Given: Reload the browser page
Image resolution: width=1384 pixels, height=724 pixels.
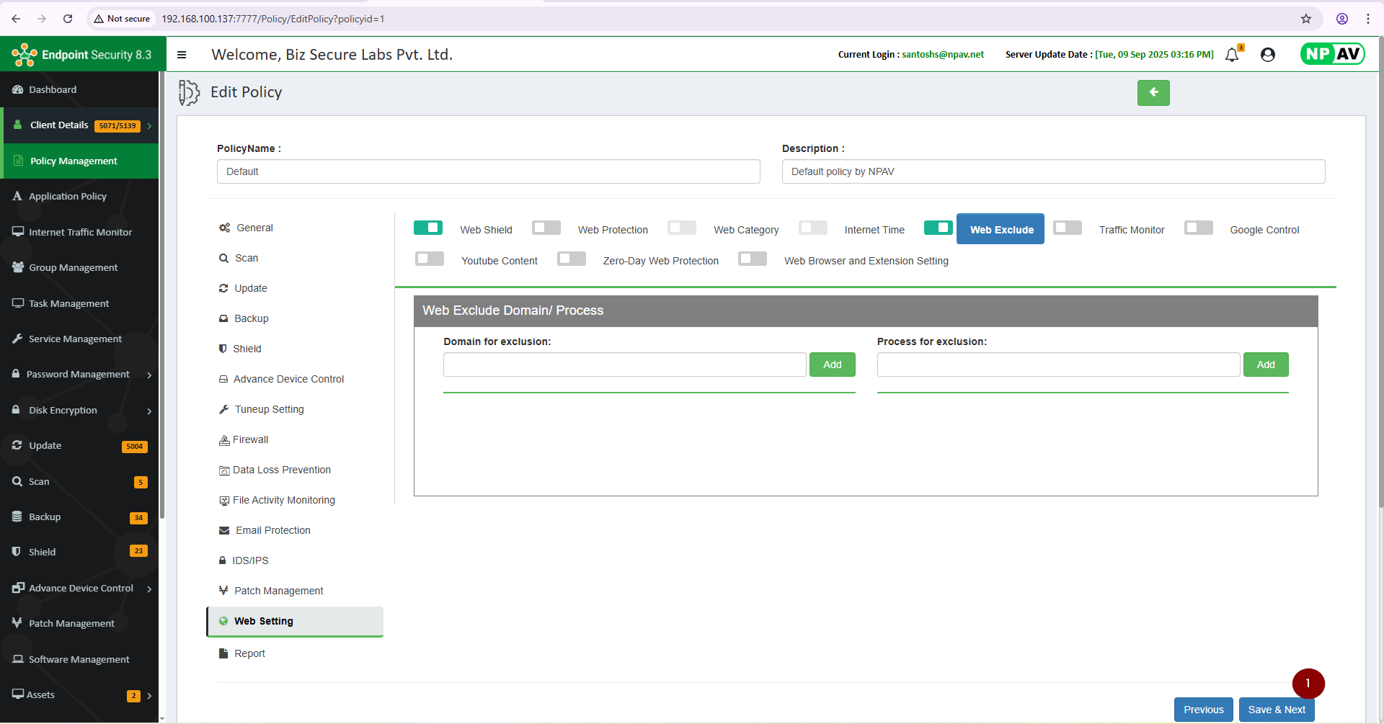Looking at the screenshot, I should [x=68, y=19].
